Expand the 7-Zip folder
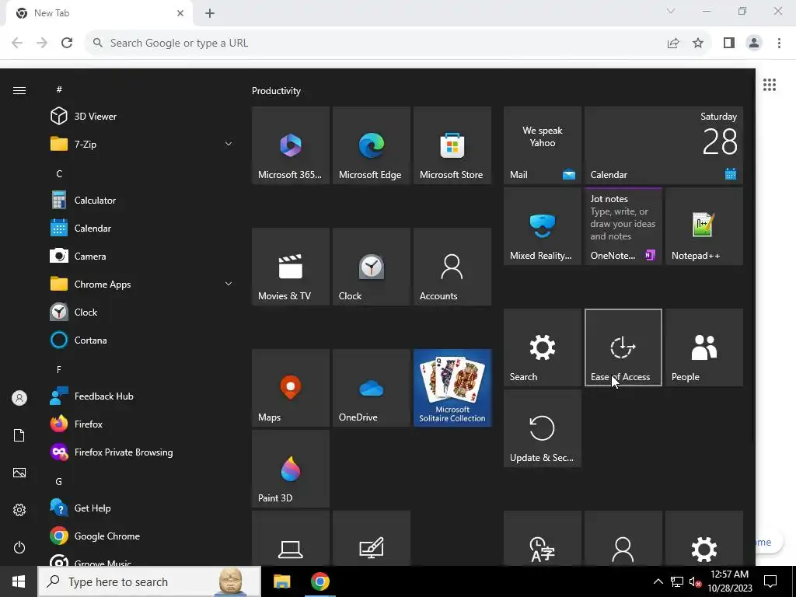This screenshot has height=597, width=796. click(142, 144)
